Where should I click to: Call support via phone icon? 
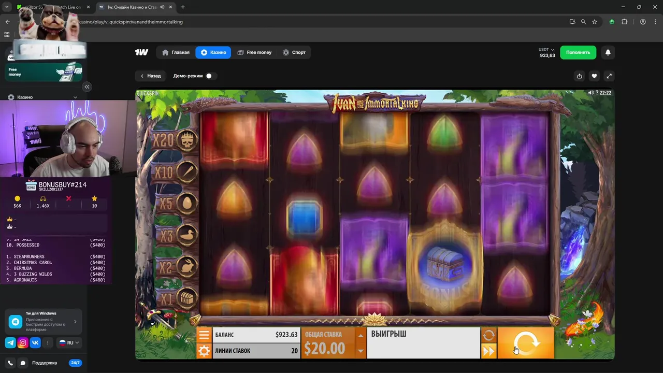pos(10,363)
